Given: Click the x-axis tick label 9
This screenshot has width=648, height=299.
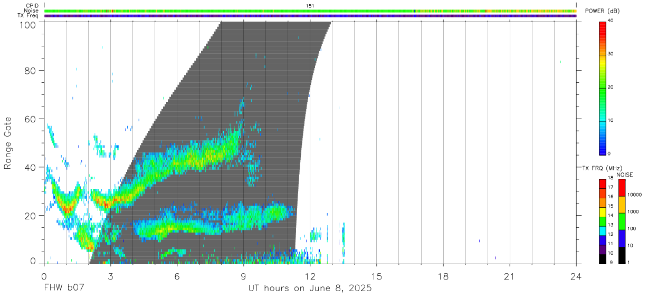Looking at the screenshot, I should click(x=243, y=276).
